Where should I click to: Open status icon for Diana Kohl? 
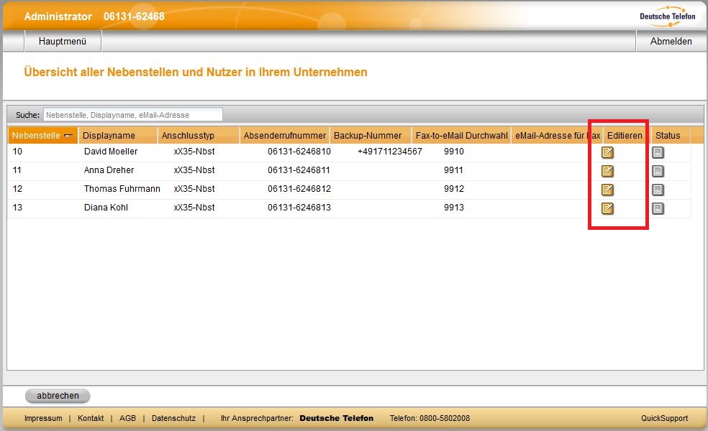tap(658, 208)
